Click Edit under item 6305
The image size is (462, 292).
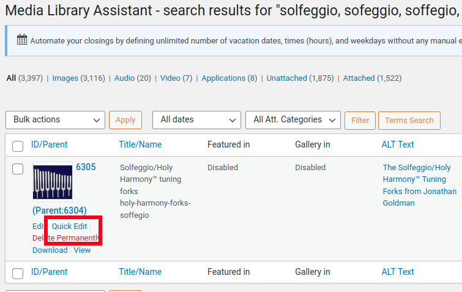click(x=39, y=226)
